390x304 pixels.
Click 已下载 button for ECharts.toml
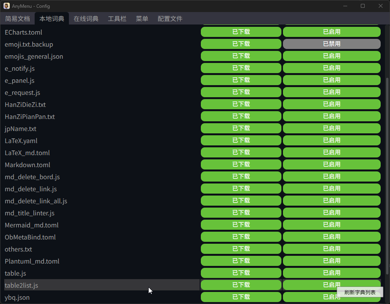[x=241, y=32]
